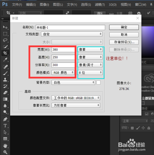The width and height of the screenshot is (154, 155).
Task: Close the 新建 dialog
Action: [x=138, y=18]
